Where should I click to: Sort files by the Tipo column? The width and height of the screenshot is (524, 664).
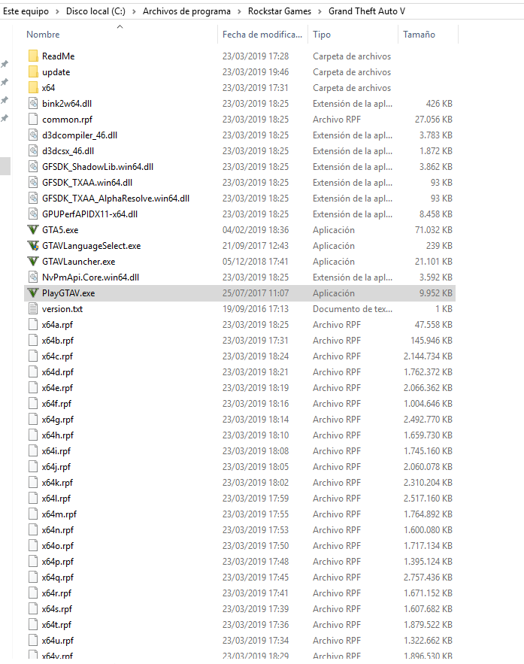pos(322,35)
